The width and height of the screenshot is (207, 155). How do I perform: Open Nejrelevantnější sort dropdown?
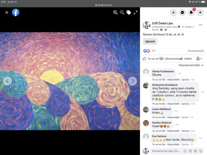point(191,65)
